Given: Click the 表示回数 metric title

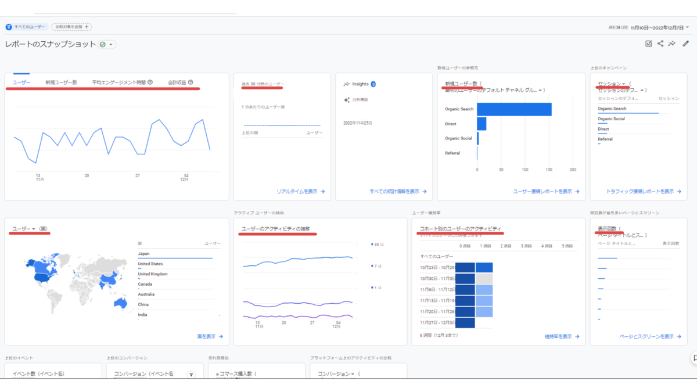Looking at the screenshot, I should [608, 229].
